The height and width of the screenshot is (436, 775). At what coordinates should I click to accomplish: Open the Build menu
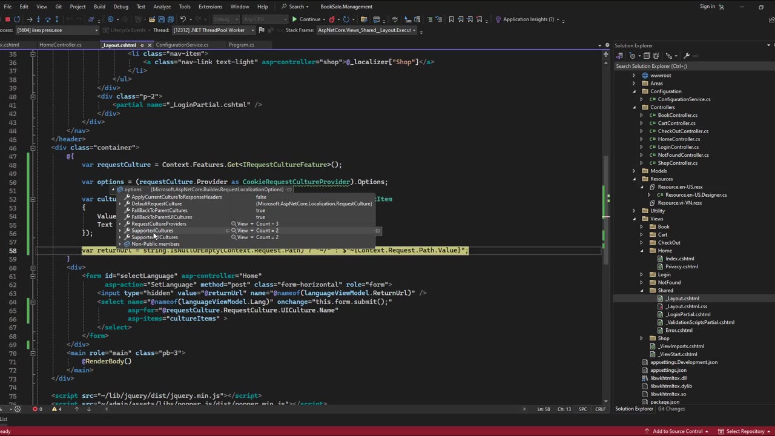coord(99,7)
